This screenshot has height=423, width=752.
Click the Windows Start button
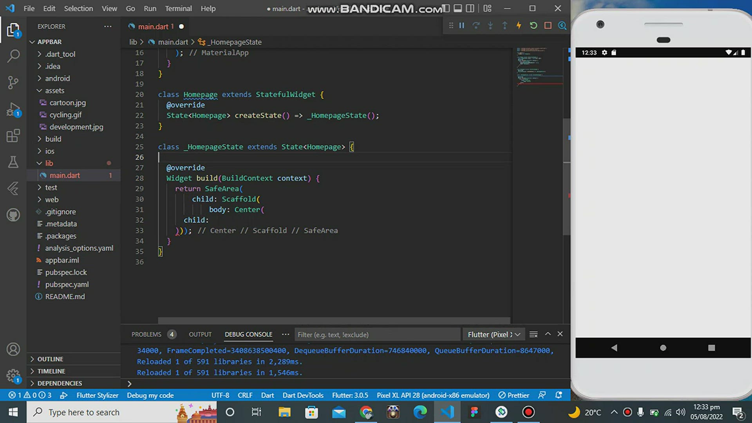point(13,412)
